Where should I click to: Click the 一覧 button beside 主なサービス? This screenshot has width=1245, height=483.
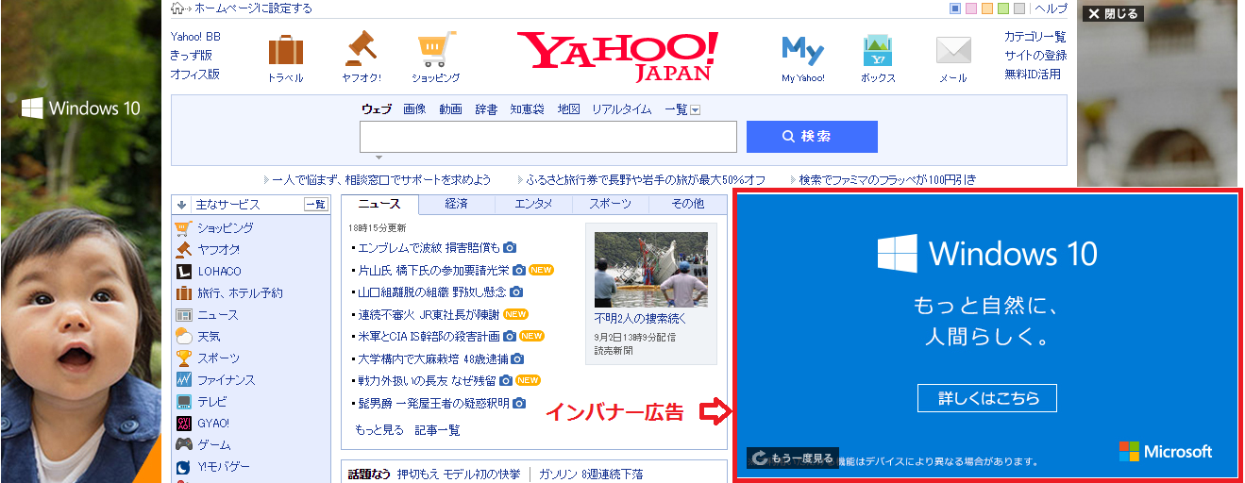pyautogui.click(x=315, y=205)
